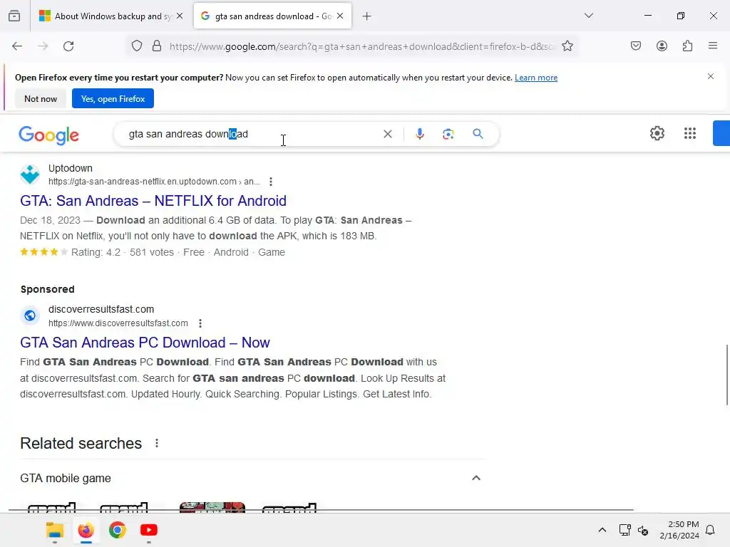
Task: Open Google quick settings gear
Action: 657,133
